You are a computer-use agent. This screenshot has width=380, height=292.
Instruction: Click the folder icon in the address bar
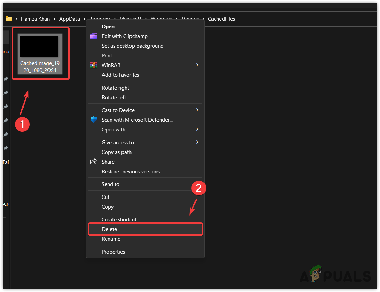click(x=8, y=19)
